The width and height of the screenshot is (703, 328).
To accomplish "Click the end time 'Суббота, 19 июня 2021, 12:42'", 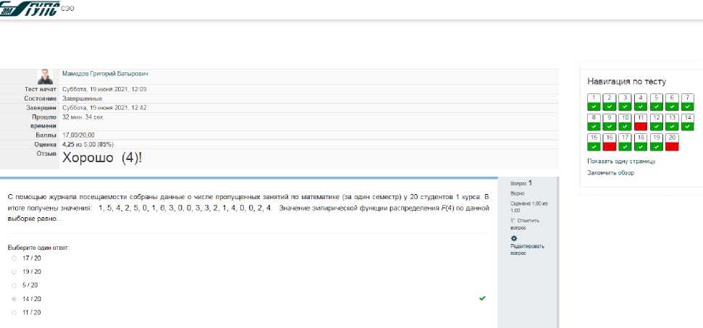I will (x=104, y=108).
